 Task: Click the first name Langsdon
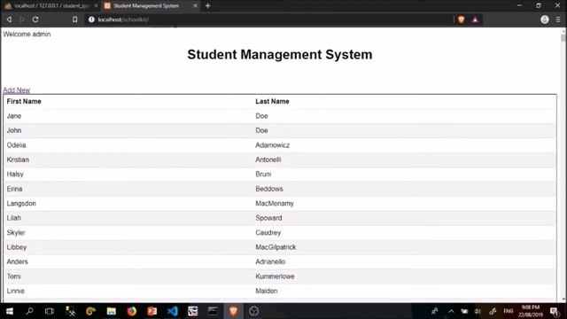point(21,203)
